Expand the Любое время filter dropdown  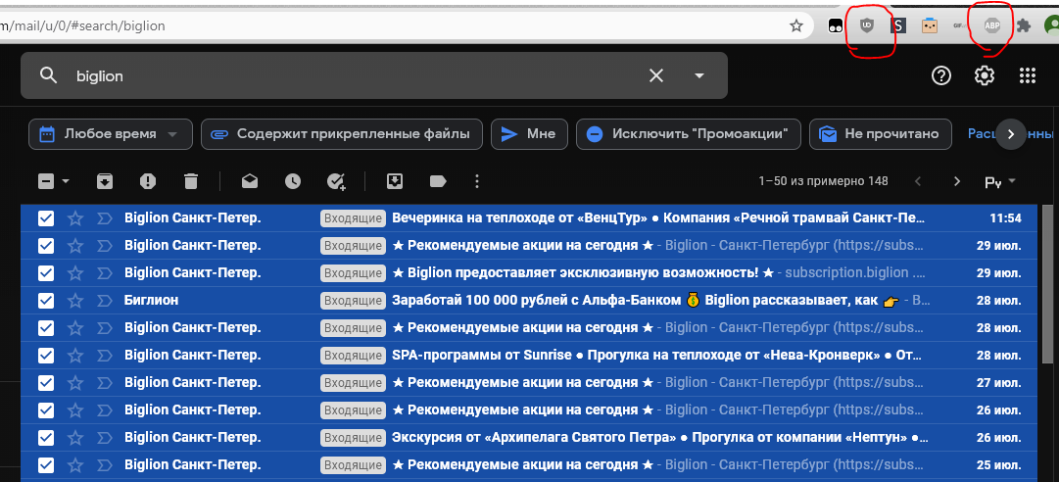point(173,134)
